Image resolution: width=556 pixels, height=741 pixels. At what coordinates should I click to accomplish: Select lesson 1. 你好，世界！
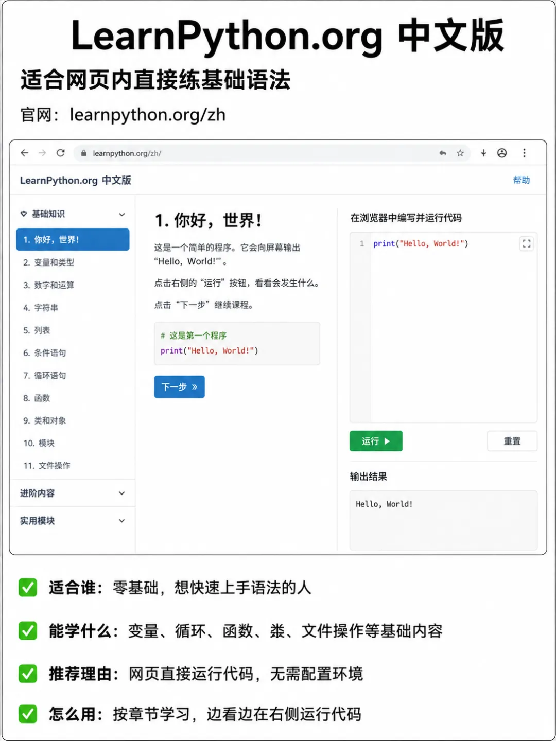73,239
